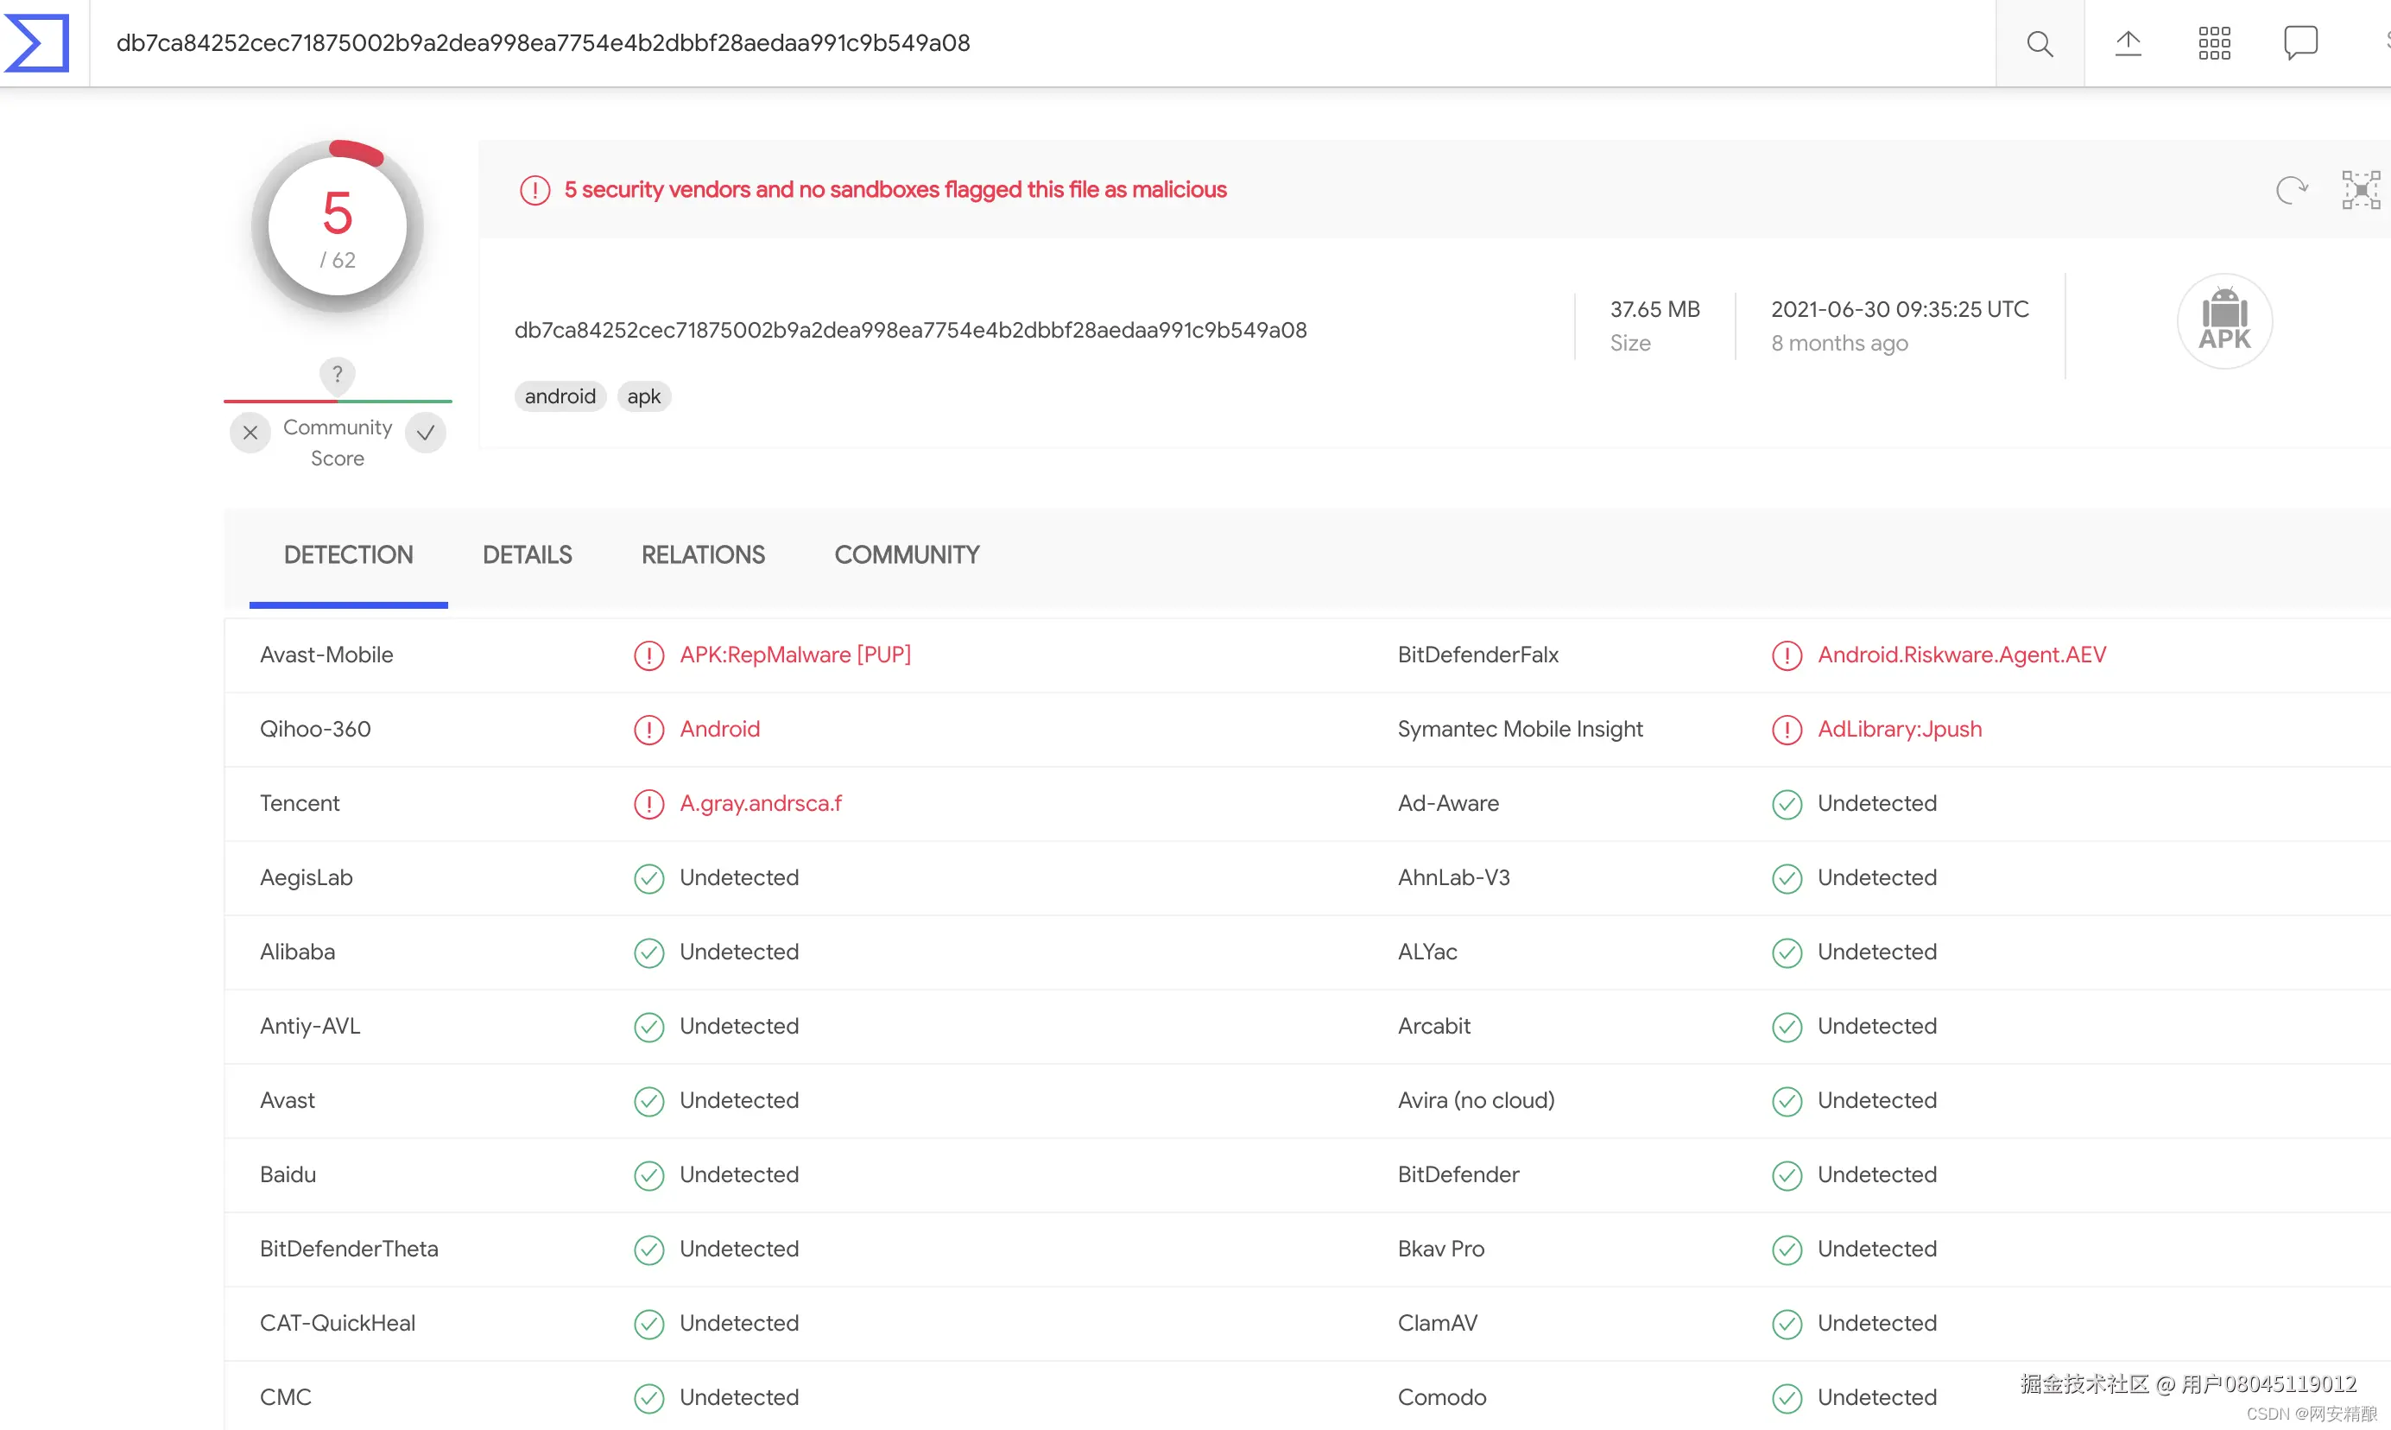Viewport: 2391px width, 1430px height.
Task: Open the apps grid icon
Action: tap(2215, 43)
